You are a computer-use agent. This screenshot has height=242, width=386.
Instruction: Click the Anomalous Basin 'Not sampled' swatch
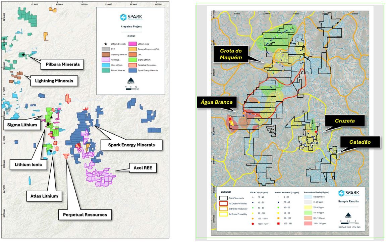pos(308,197)
